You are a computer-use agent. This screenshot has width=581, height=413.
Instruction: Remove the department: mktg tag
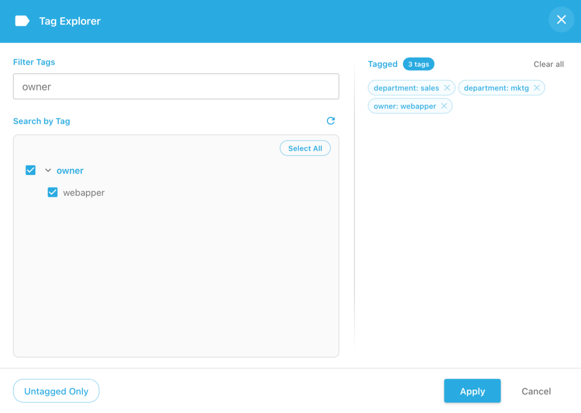tap(536, 88)
